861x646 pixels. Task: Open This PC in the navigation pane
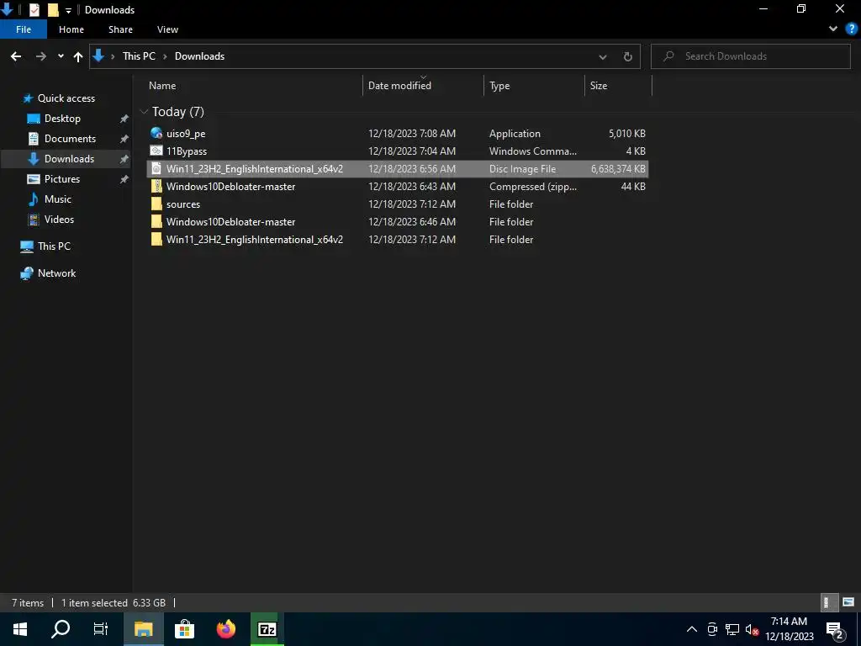click(x=54, y=246)
